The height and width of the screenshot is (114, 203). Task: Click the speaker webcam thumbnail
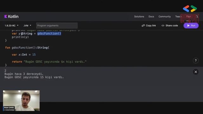[21, 101]
